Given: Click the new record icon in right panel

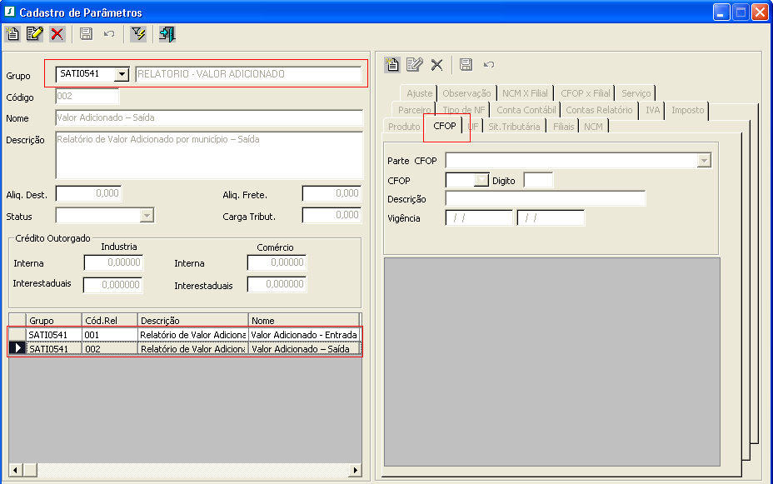Looking at the screenshot, I should (392, 64).
